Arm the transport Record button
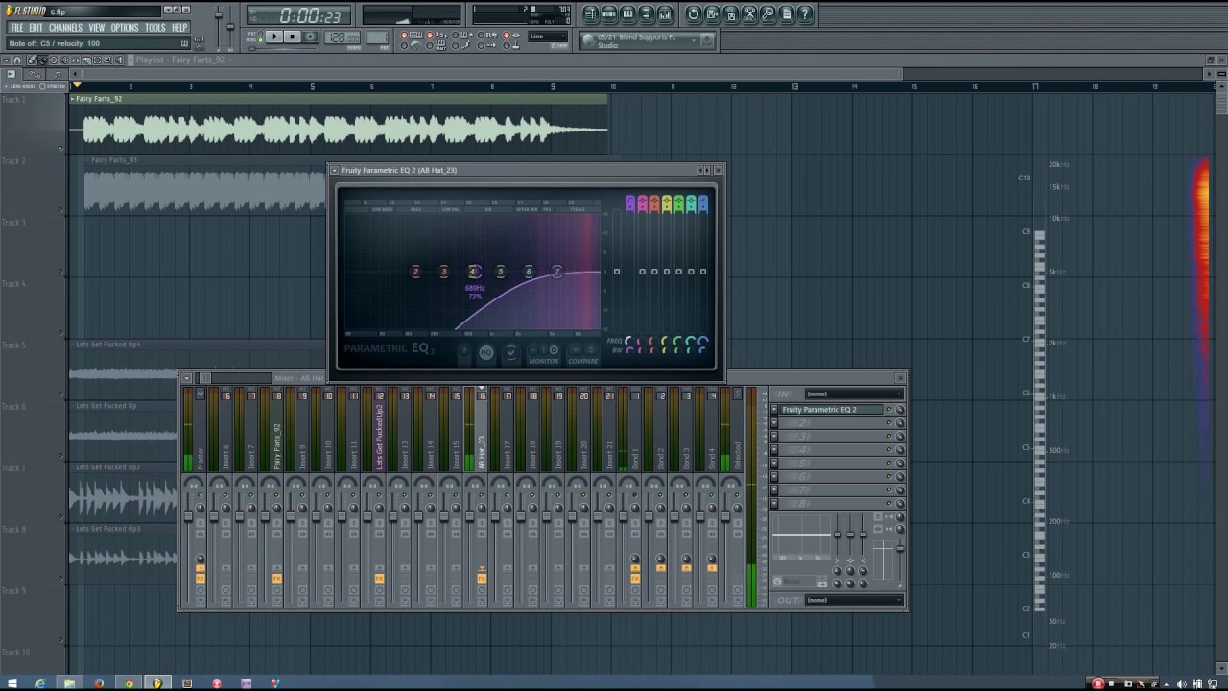The height and width of the screenshot is (691, 1228). pyautogui.click(x=311, y=36)
